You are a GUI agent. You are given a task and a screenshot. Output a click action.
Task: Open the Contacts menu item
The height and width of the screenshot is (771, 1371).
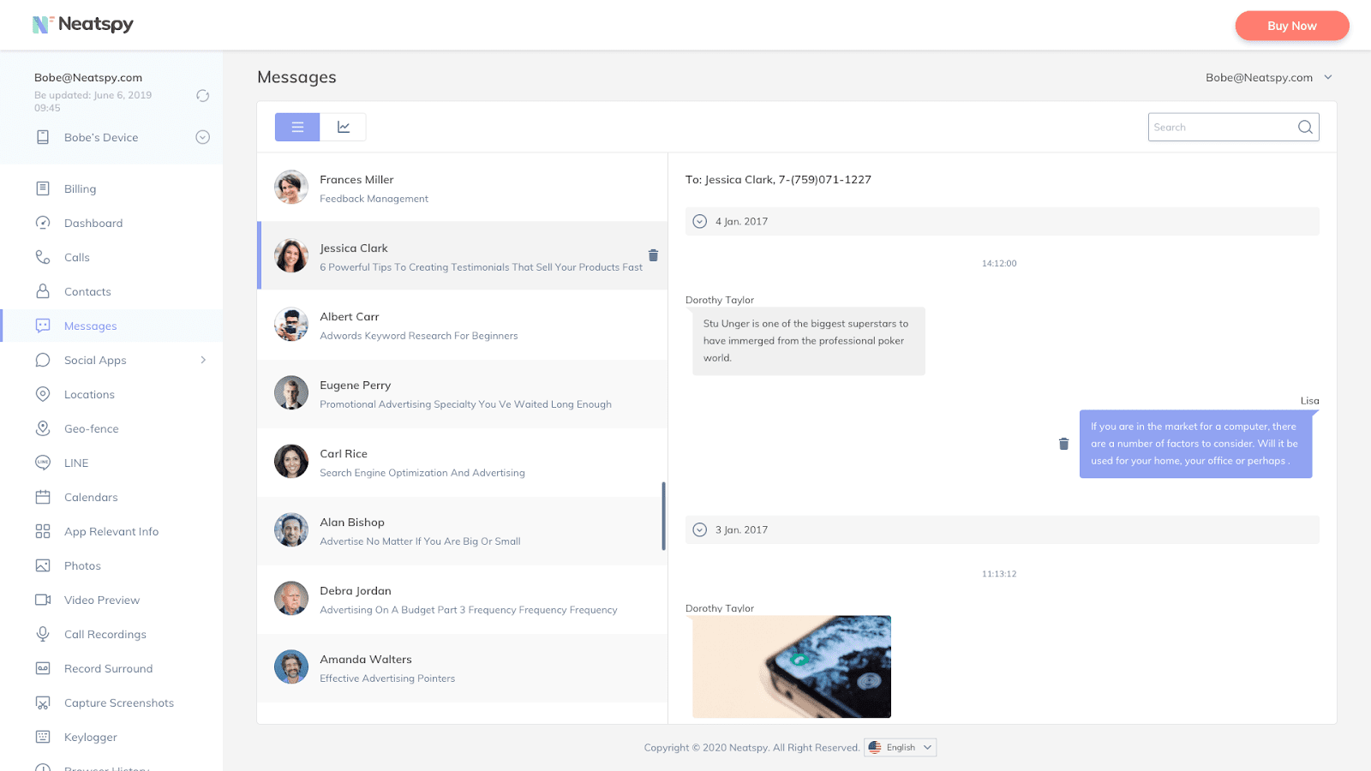[87, 292]
